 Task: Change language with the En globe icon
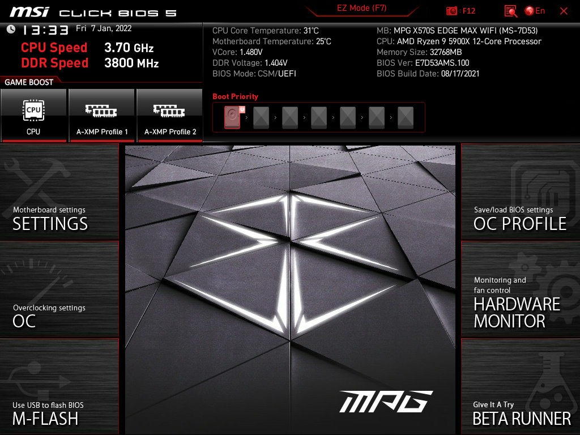535,11
